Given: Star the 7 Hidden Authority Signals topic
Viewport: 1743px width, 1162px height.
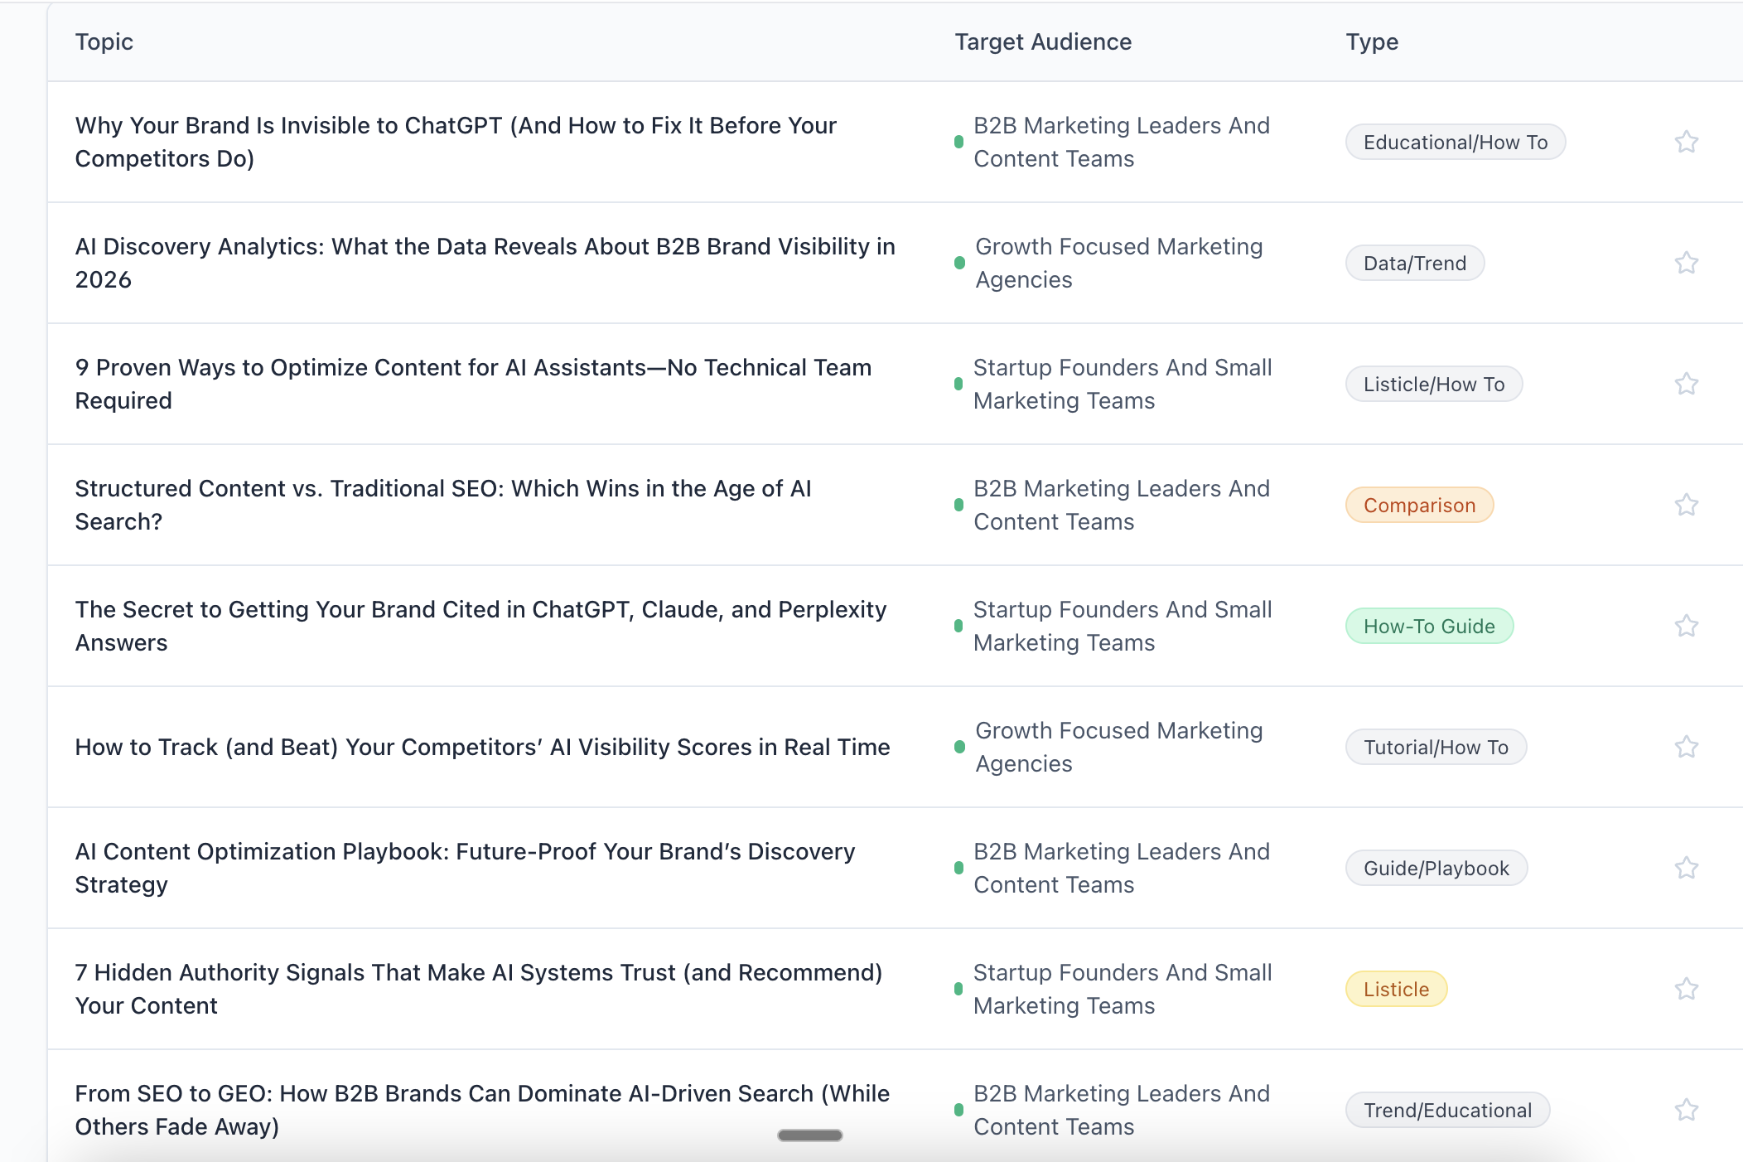Looking at the screenshot, I should point(1686,989).
